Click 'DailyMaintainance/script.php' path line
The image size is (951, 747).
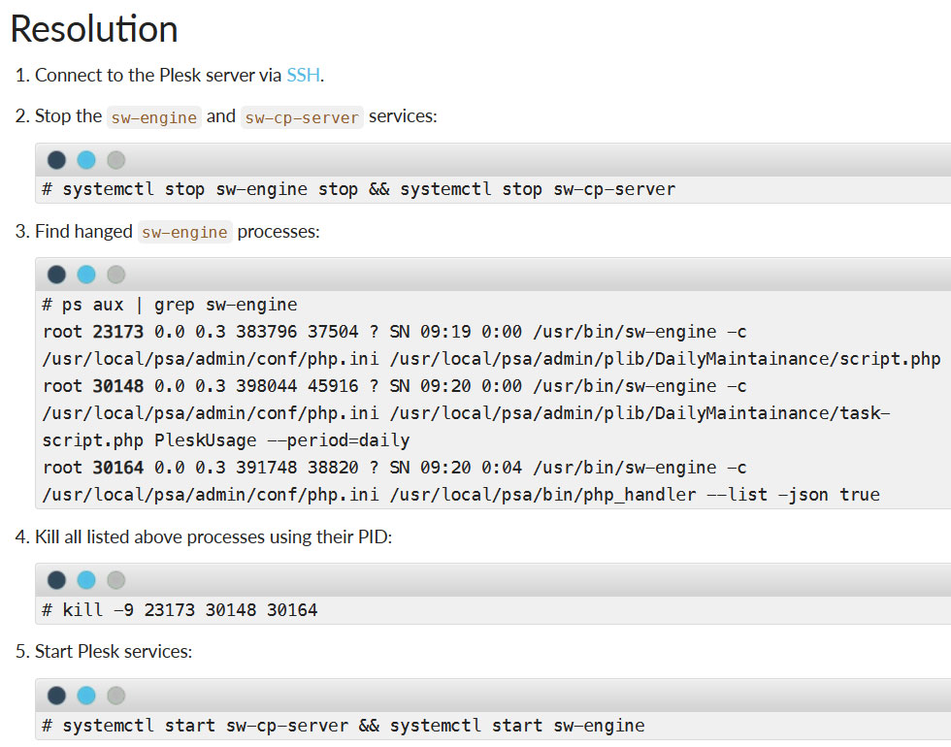[x=491, y=359]
